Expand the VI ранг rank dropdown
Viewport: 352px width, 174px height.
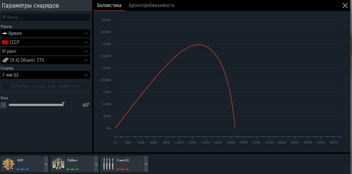click(45, 51)
